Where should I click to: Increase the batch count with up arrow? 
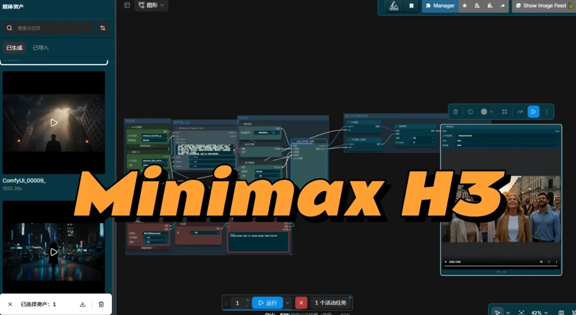coord(247,300)
